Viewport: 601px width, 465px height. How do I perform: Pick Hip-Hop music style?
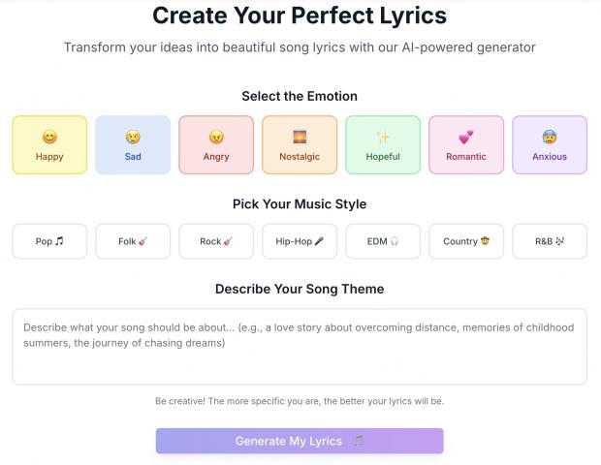point(300,241)
